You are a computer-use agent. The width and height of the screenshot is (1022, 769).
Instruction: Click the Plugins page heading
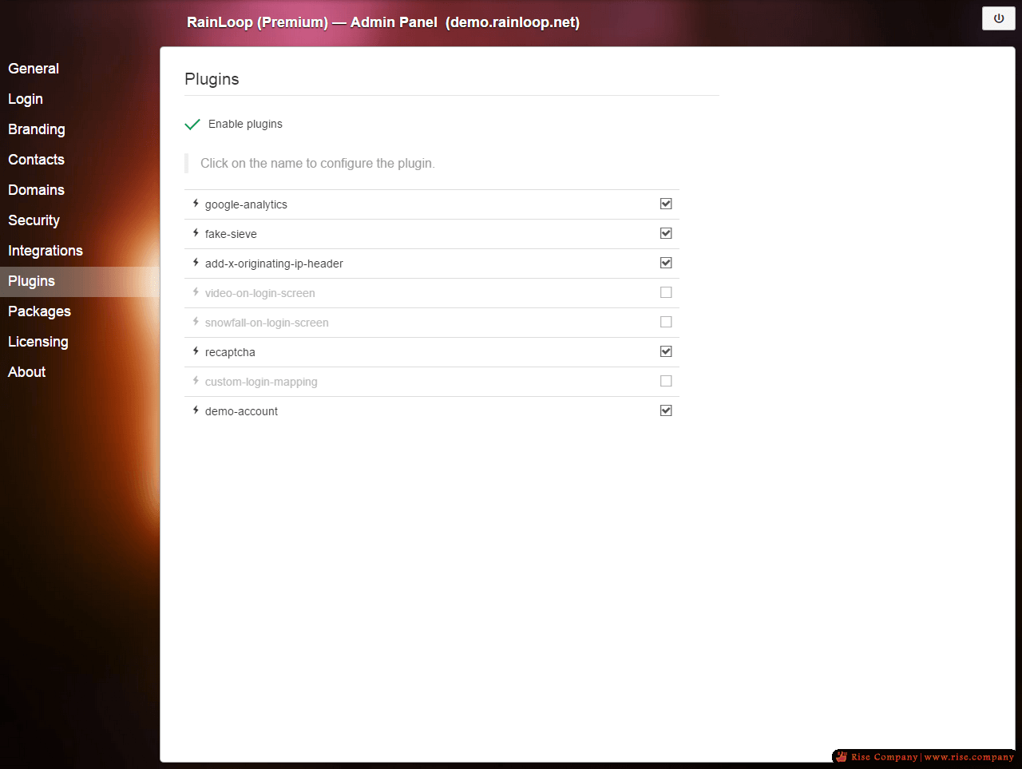212,79
